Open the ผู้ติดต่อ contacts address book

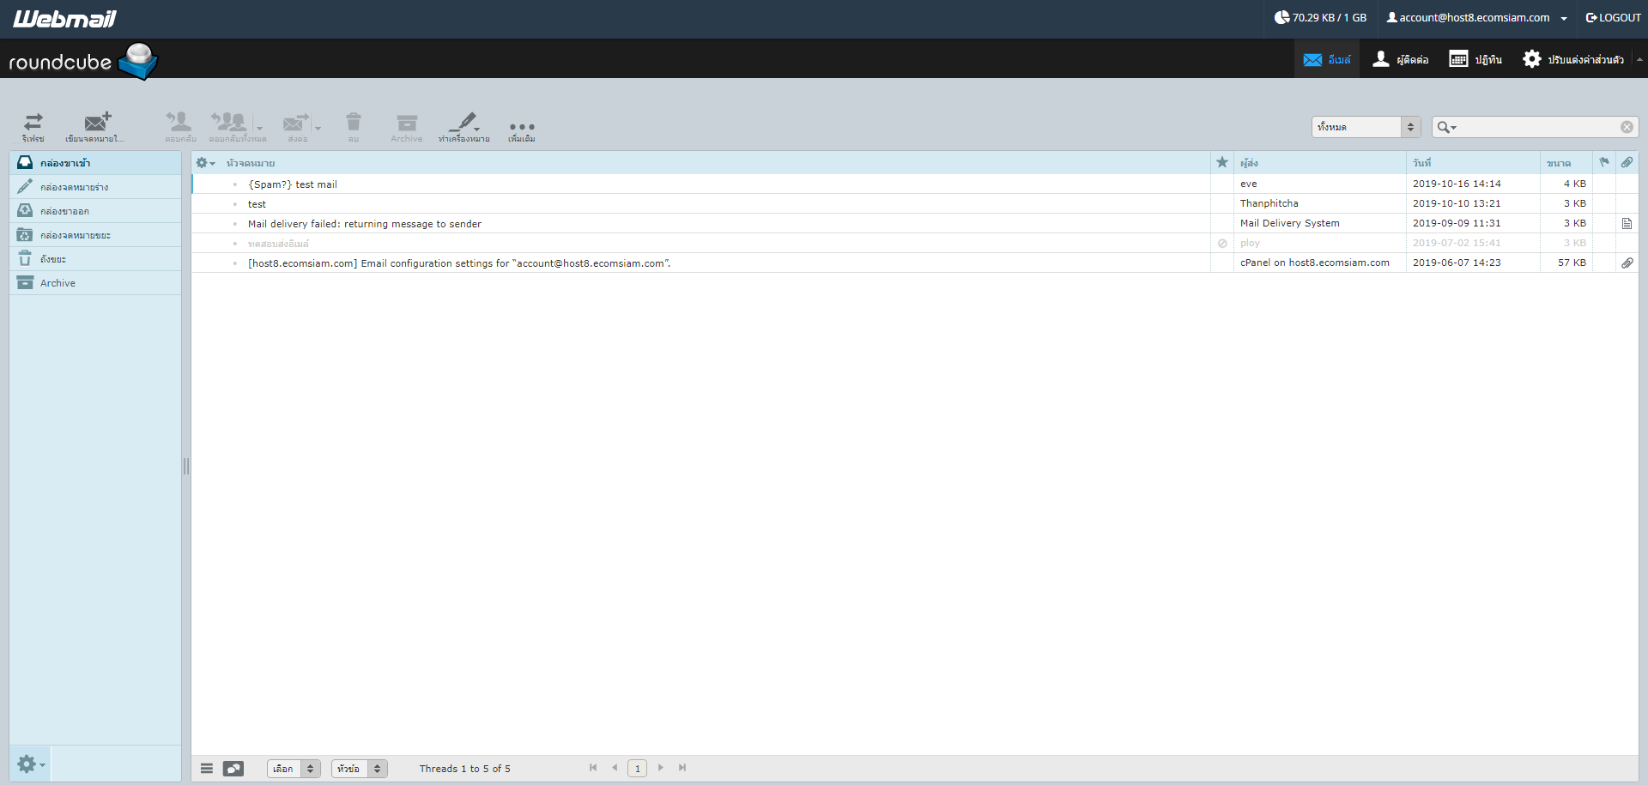click(1400, 58)
